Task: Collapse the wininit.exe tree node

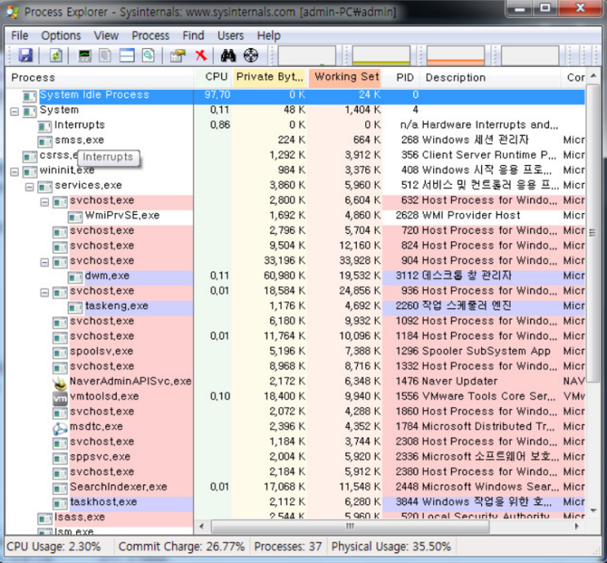Action: click(15, 172)
